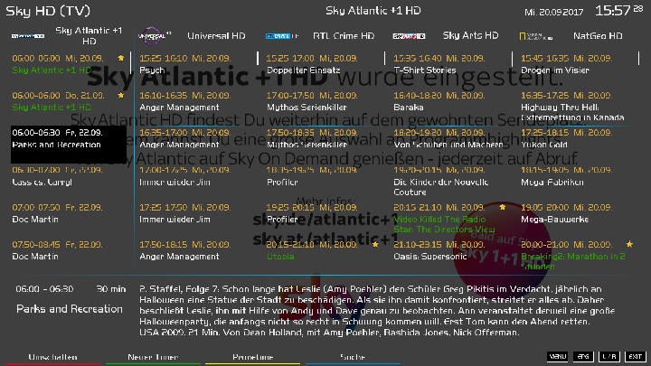
Task: Select Highway Thru Hell entry
Action: click(578, 107)
